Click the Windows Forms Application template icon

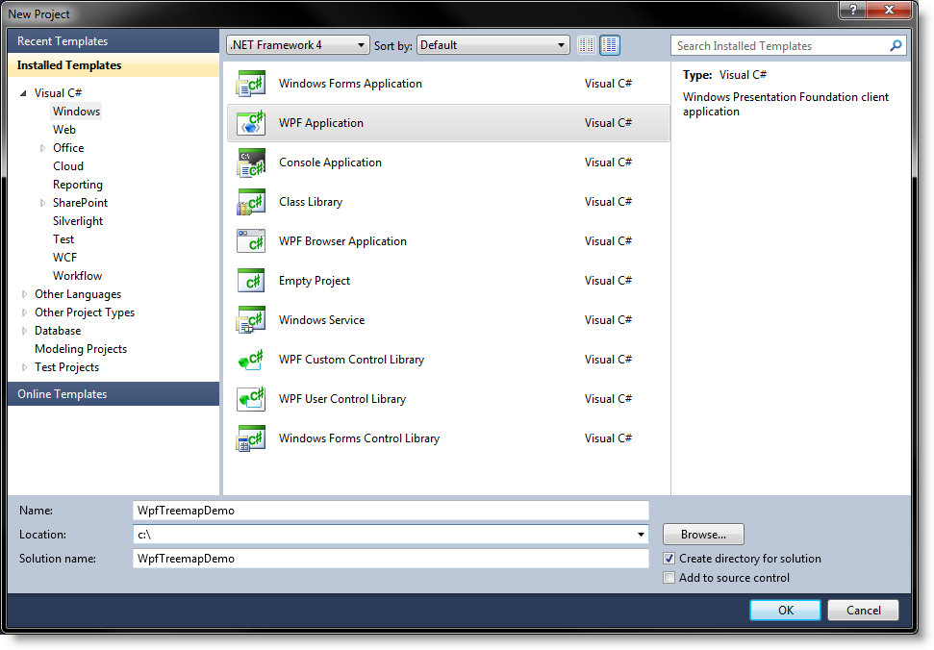251,85
